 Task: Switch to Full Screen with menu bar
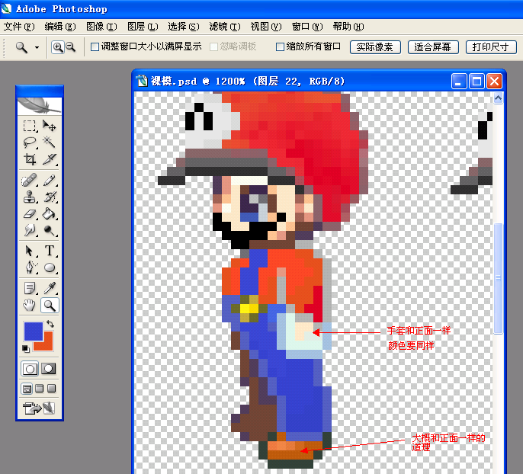(40, 389)
